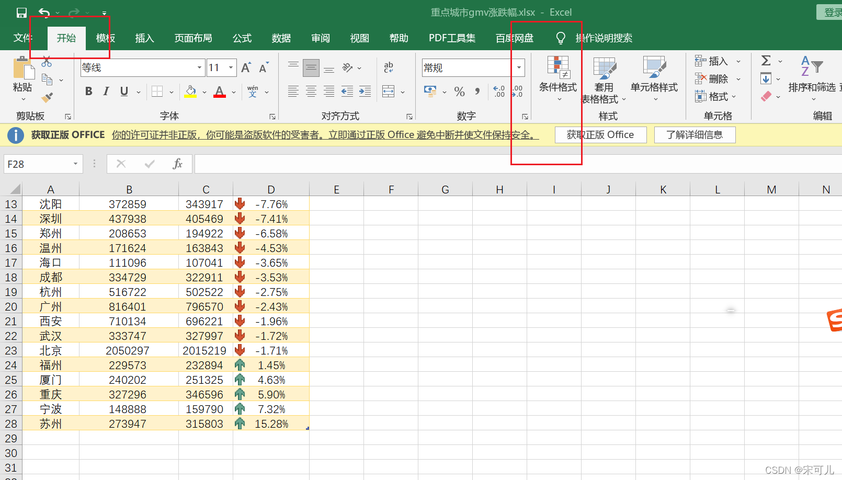
Task: Toggle Bold formatting
Action: point(89,92)
